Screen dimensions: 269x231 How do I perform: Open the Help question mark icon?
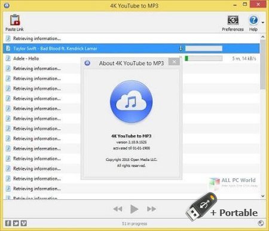click(253, 20)
